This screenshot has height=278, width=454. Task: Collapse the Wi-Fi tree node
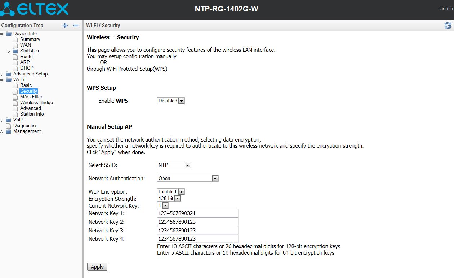(2, 80)
